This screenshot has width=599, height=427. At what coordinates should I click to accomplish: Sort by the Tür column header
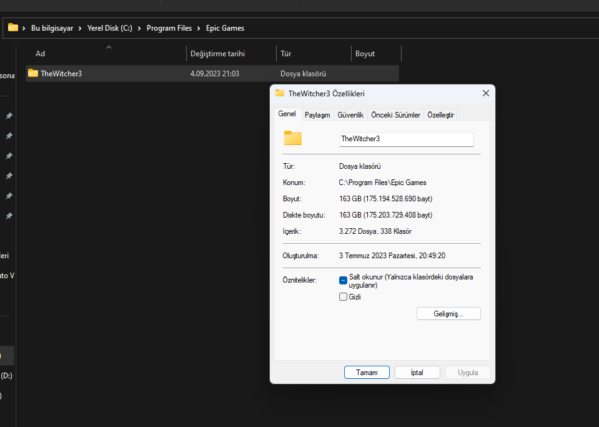(314, 54)
